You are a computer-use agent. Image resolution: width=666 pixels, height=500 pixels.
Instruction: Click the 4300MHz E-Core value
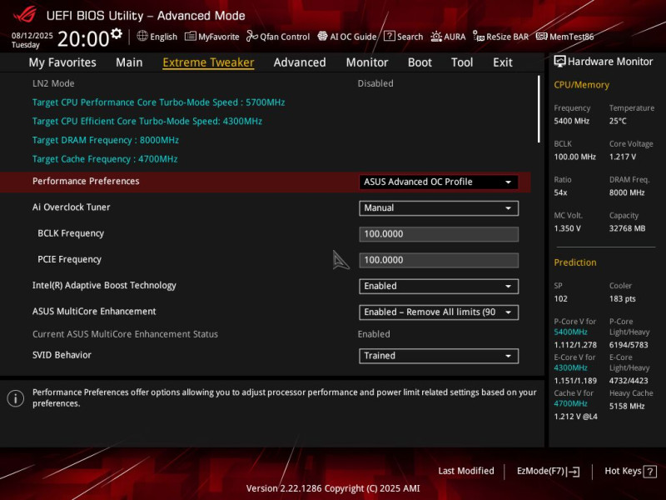(x=570, y=367)
